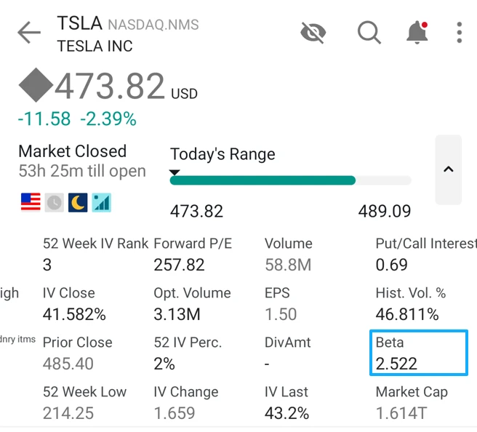477x432 pixels.
Task: Collapse the details with the chevron
Action: pyautogui.click(x=448, y=169)
